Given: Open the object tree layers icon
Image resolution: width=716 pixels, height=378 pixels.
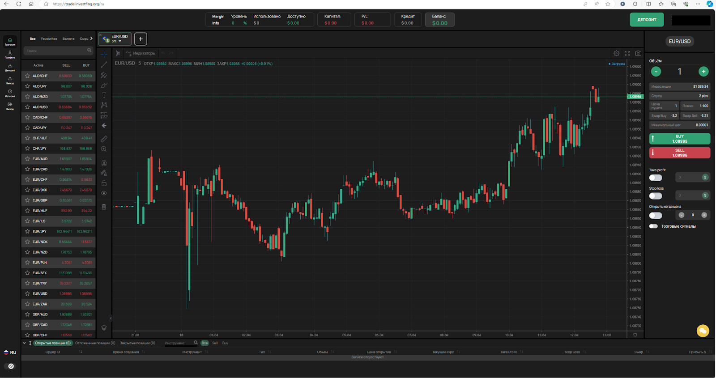Looking at the screenshot, I should [104, 327].
